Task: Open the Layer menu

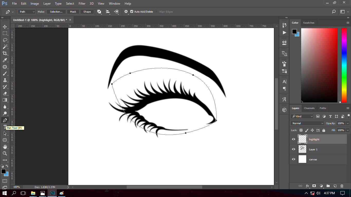Action: [x=47, y=4]
